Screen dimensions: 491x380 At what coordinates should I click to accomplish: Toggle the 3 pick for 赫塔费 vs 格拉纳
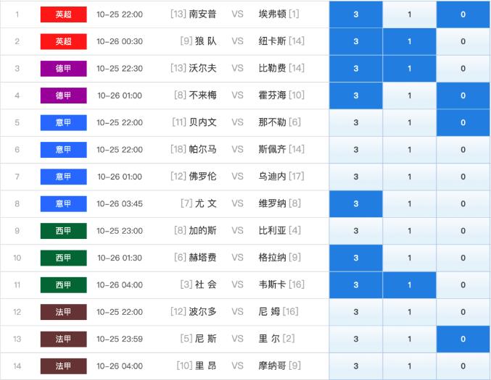click(x=355, y=258)
